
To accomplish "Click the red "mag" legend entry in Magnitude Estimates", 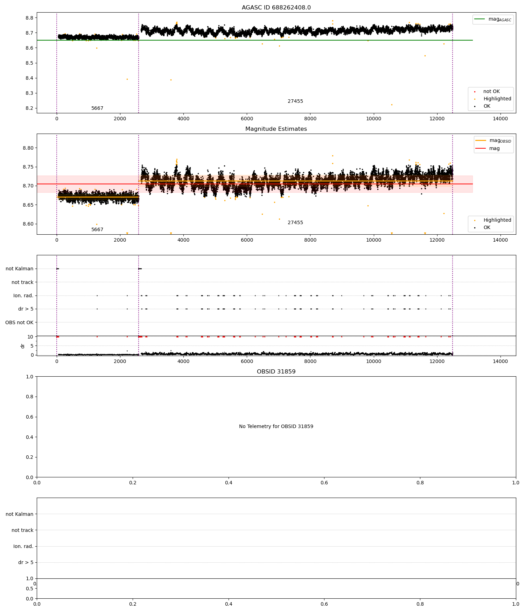I will [x=488, y=149].
